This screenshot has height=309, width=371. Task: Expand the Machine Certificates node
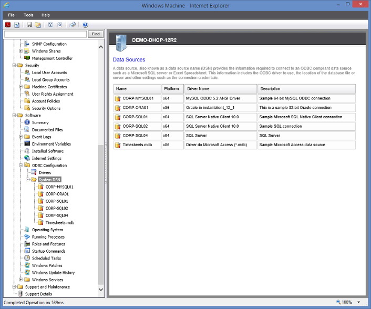tap(21, 87)
